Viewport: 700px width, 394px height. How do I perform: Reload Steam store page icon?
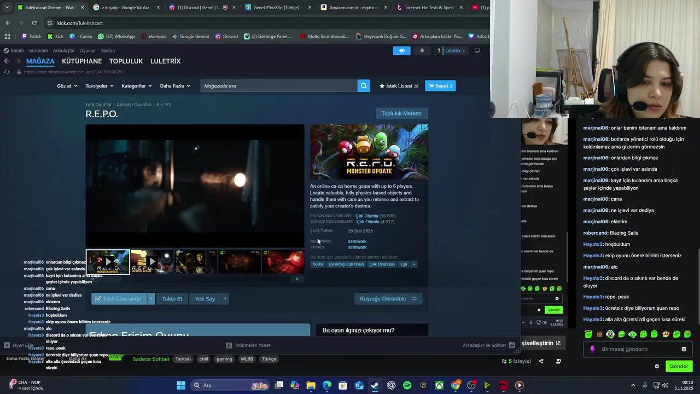pos(8,72)
